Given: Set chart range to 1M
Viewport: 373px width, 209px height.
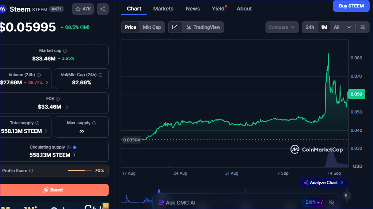Looking at the screenshot, I should [x=324, y=27].
